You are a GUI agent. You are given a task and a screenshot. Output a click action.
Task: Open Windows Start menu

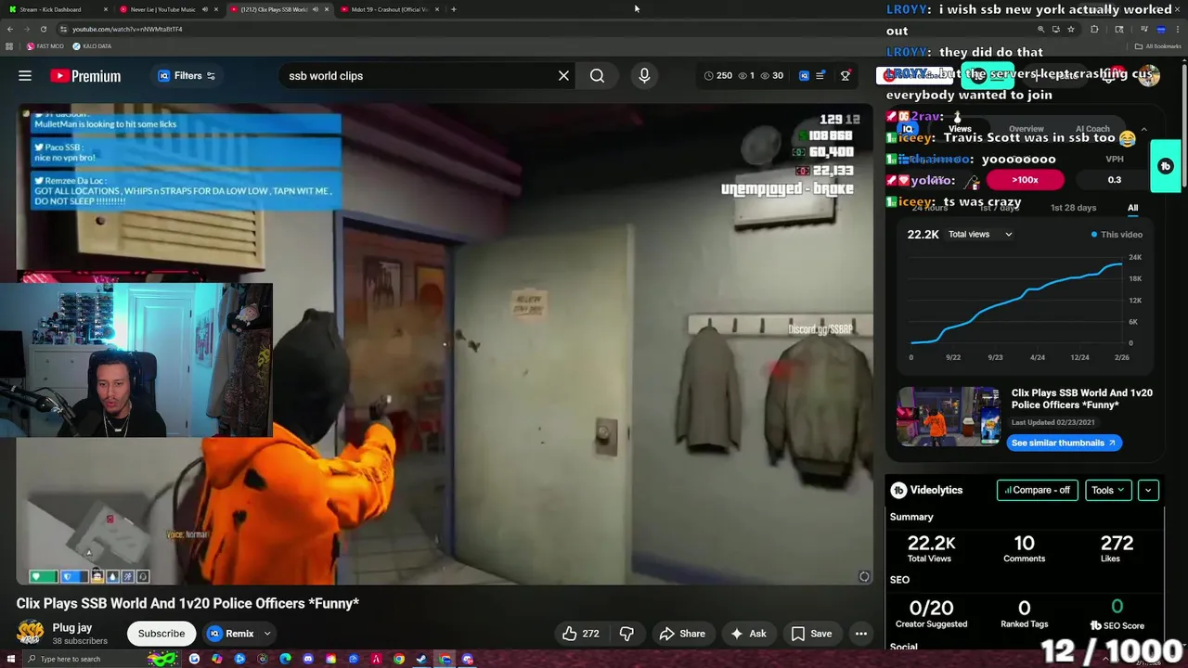12,659
